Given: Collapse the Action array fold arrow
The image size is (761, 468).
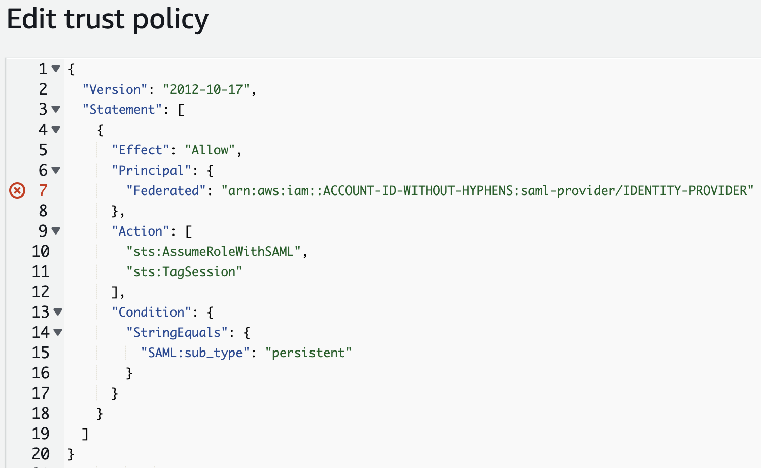Looking at the screenshot, I should (x=56, y=231).
